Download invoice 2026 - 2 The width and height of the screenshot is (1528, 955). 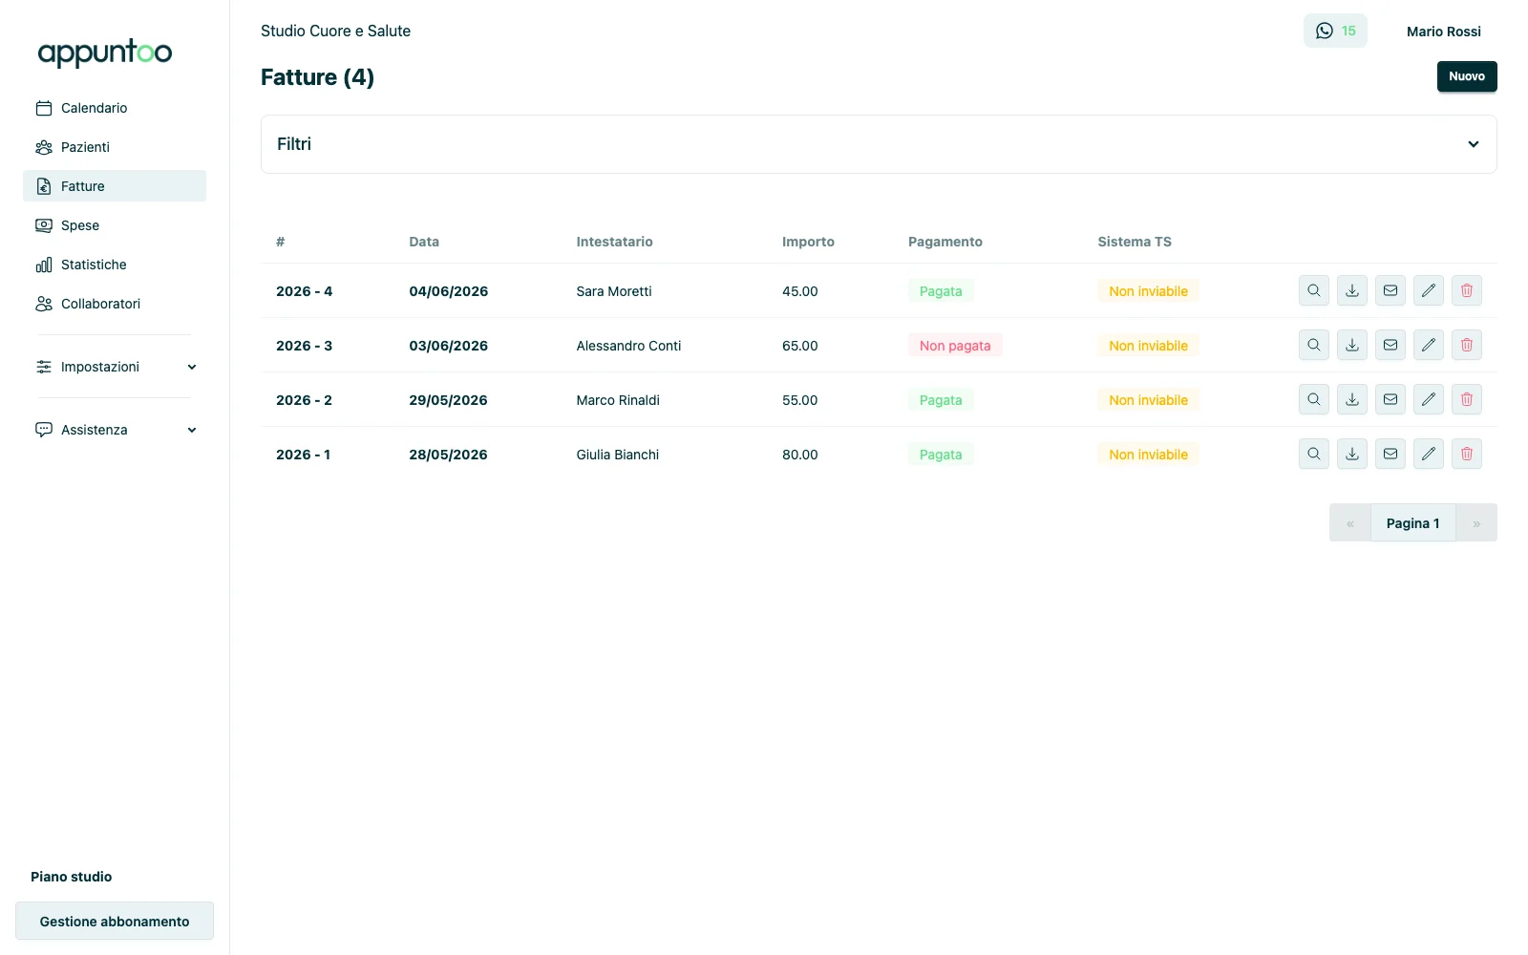tap(1352, 399)
